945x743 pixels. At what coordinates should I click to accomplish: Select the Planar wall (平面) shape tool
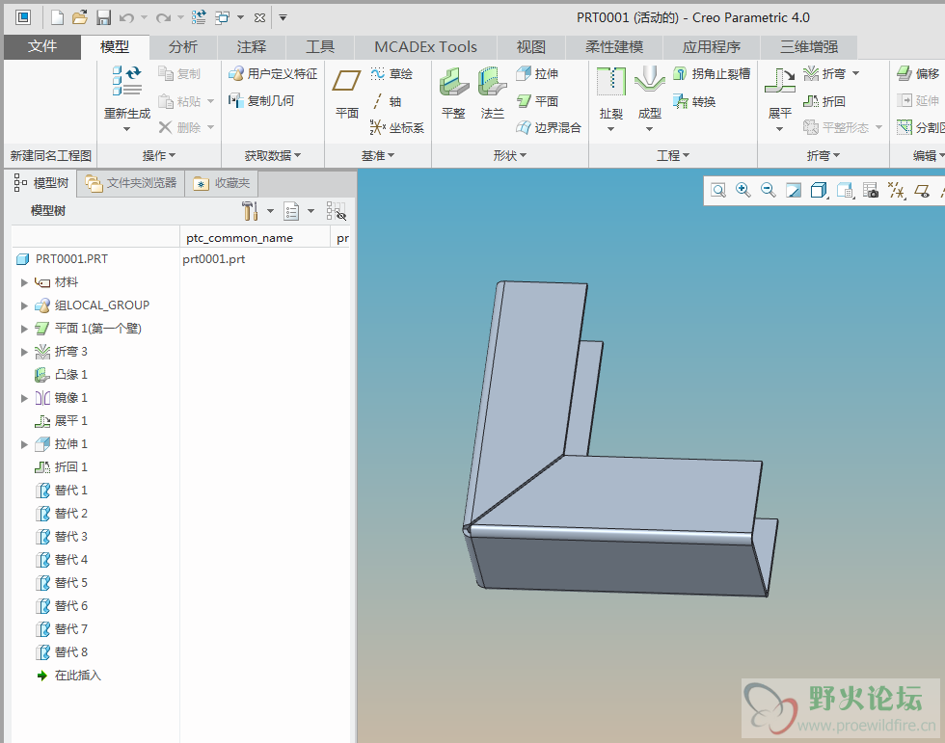pos(538,101)
